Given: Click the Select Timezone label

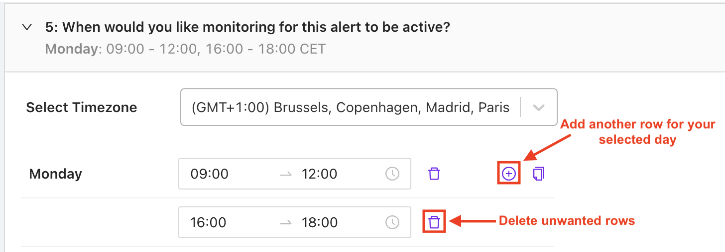Looking at the screenshot, I should (82, 108).
